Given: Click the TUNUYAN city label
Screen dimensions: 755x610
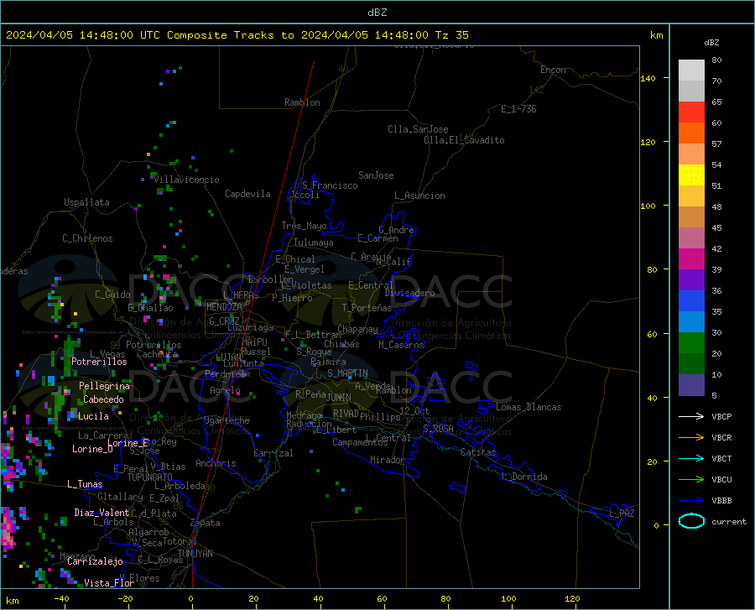Looking at the screenshot, I should pyautogui.click(x=195, y=554).
